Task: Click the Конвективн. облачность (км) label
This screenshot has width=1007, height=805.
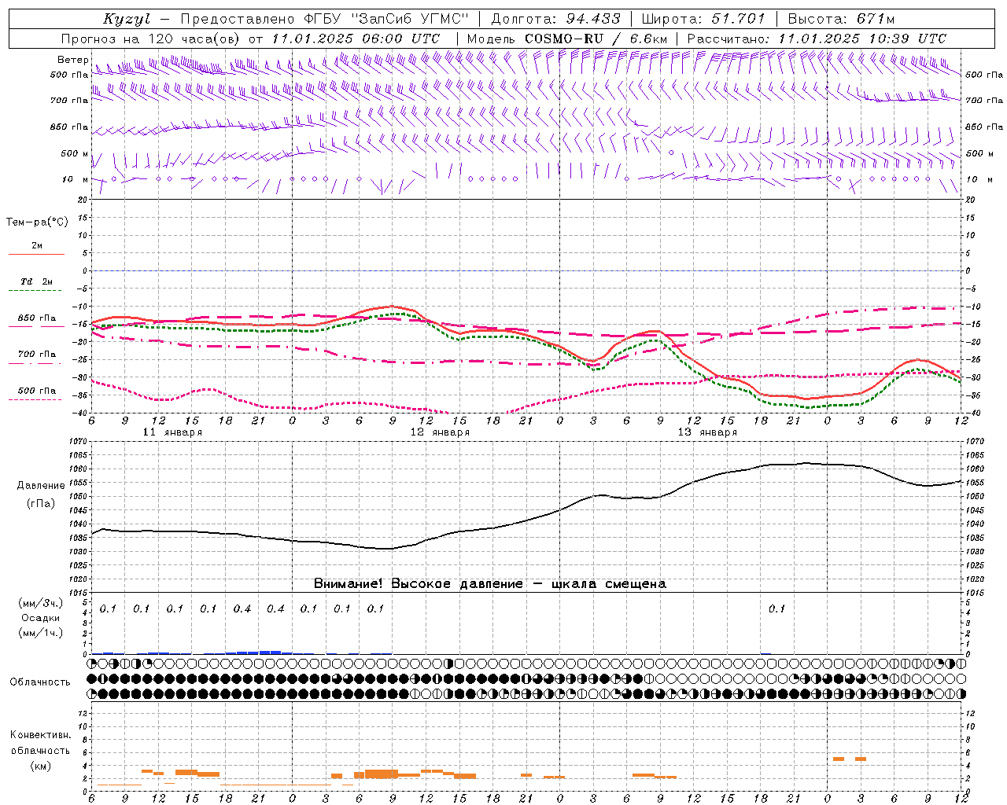Action: coord(40,750)
